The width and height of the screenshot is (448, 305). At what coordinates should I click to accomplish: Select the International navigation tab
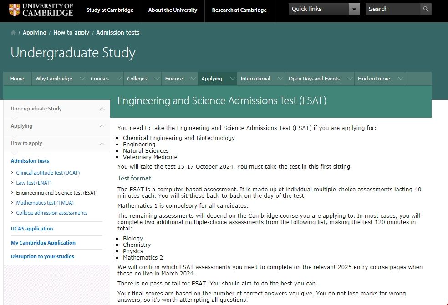(255, 79)
